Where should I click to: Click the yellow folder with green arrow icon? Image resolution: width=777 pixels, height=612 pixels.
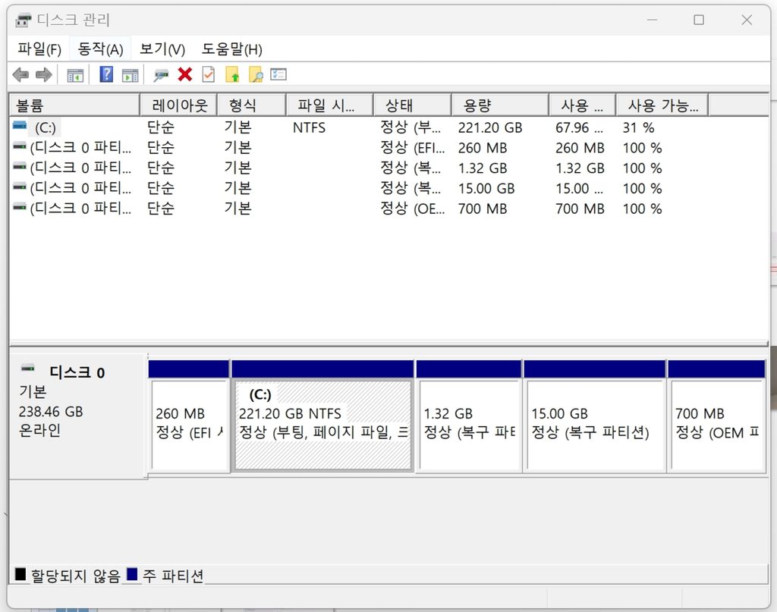pyautogui.click(x=232, y=74)
